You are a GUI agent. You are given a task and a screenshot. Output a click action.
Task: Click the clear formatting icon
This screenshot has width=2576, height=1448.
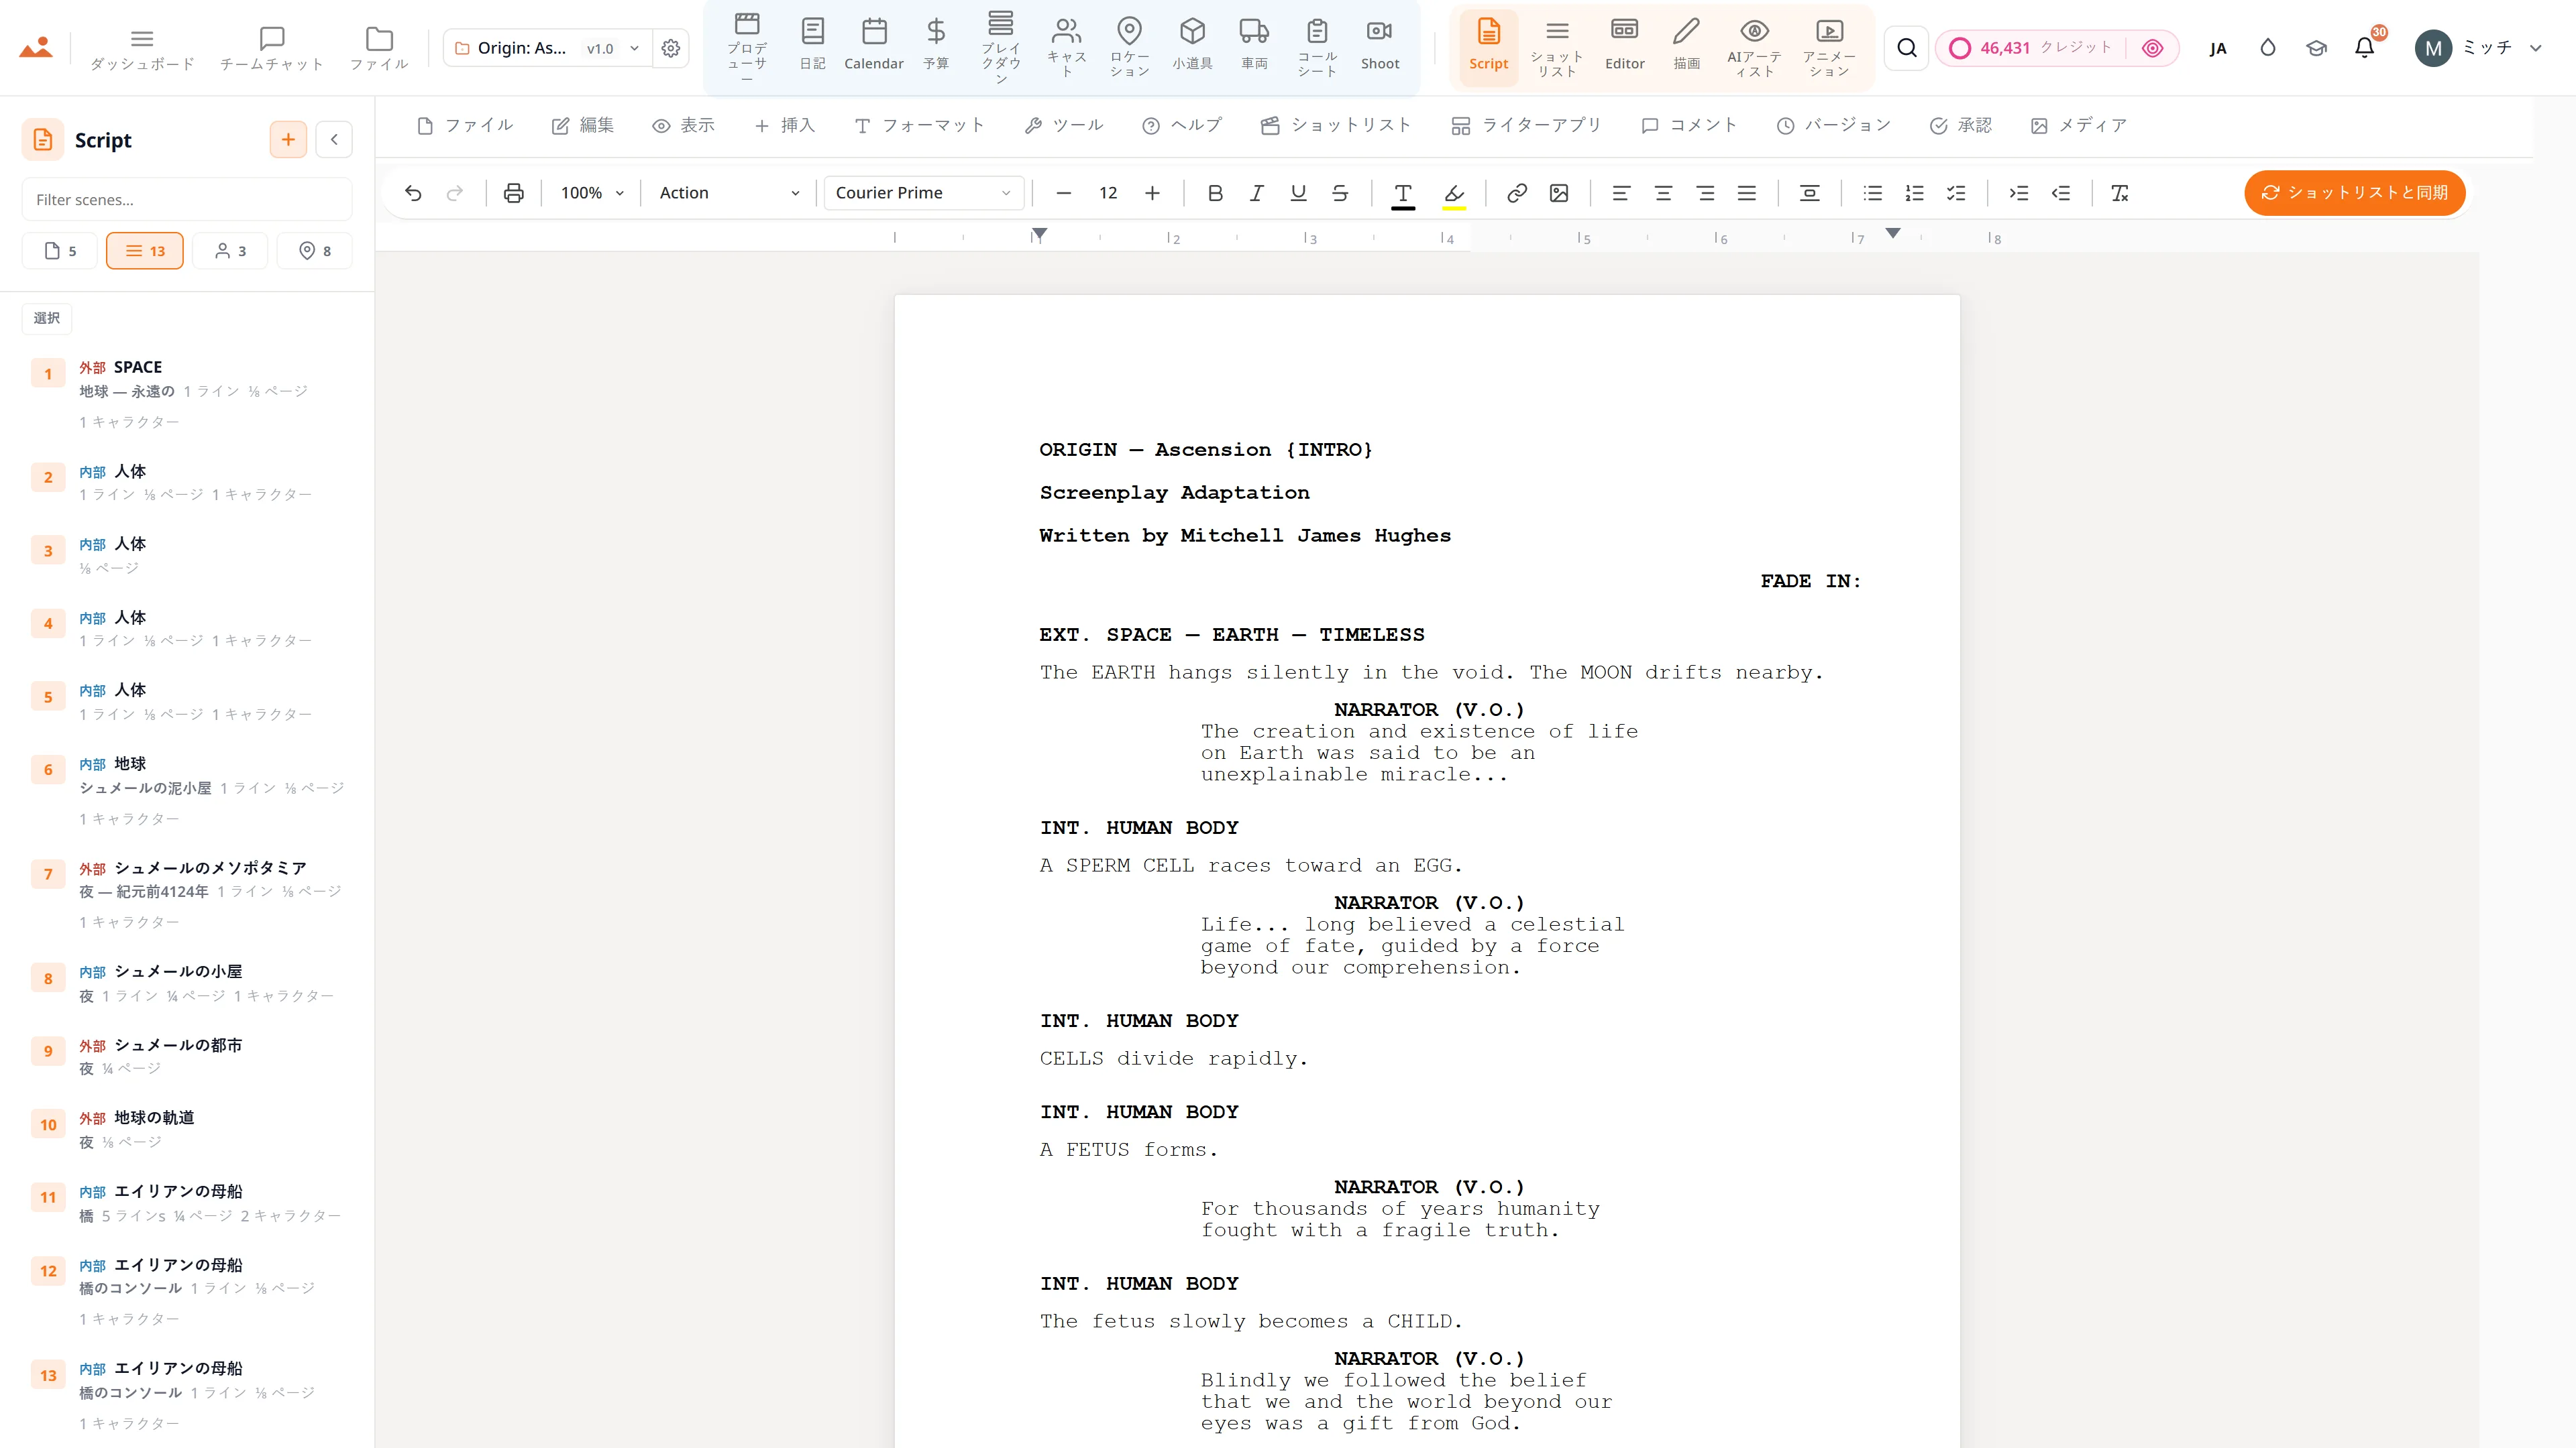coord(2119,193)
